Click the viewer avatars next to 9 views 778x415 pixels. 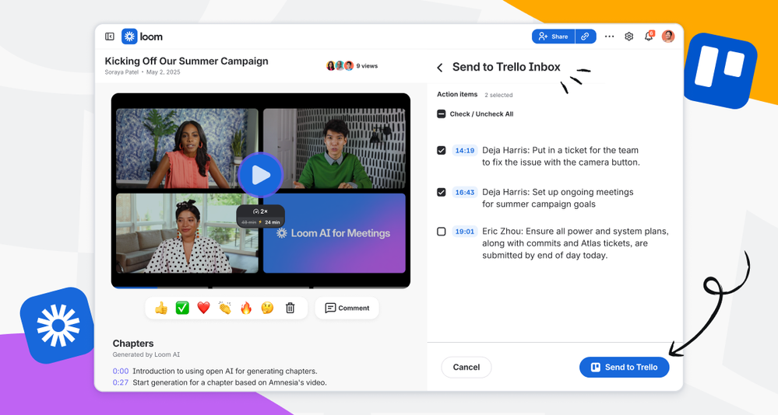340,66
